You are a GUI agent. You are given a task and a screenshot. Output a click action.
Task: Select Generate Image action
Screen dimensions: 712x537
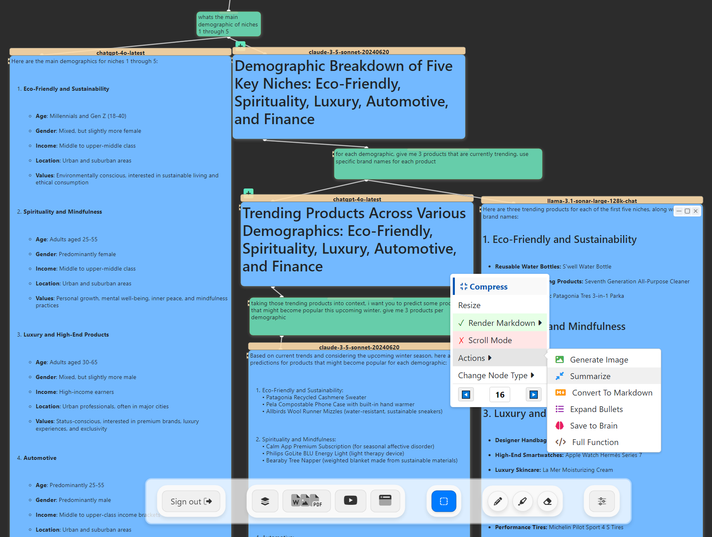pos(604,360)
